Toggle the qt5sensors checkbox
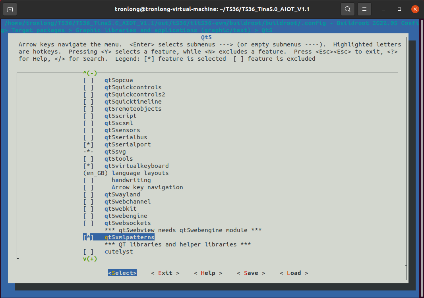424x298 pixels. [89, 131]
